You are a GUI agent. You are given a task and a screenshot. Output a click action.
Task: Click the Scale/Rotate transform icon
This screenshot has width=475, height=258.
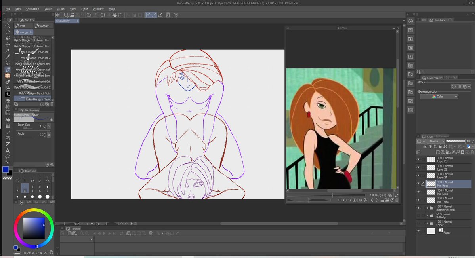coord(120,15)
